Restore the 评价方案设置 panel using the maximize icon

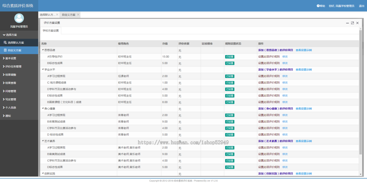click(x=352, y=23)
